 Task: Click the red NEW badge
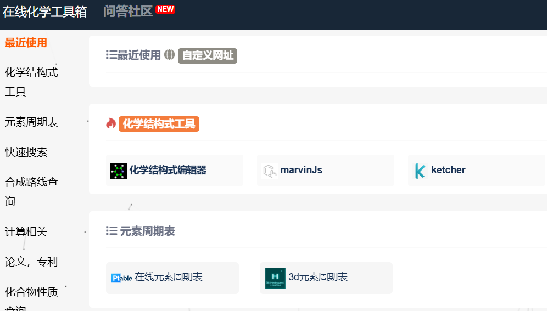165,9
